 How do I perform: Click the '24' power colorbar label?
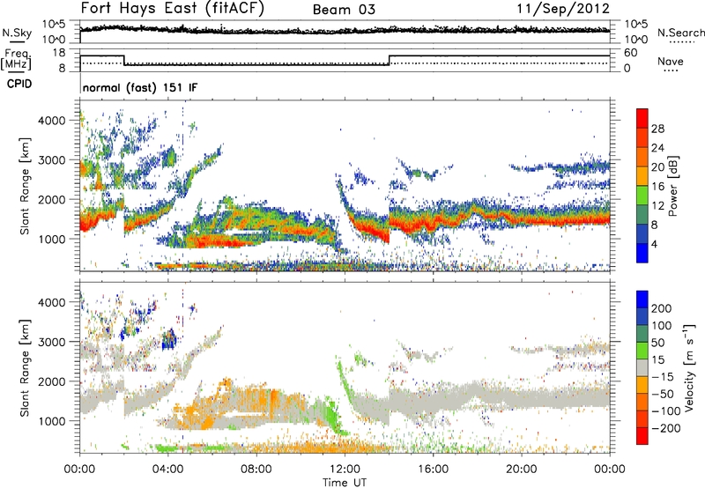click(657, 148)
